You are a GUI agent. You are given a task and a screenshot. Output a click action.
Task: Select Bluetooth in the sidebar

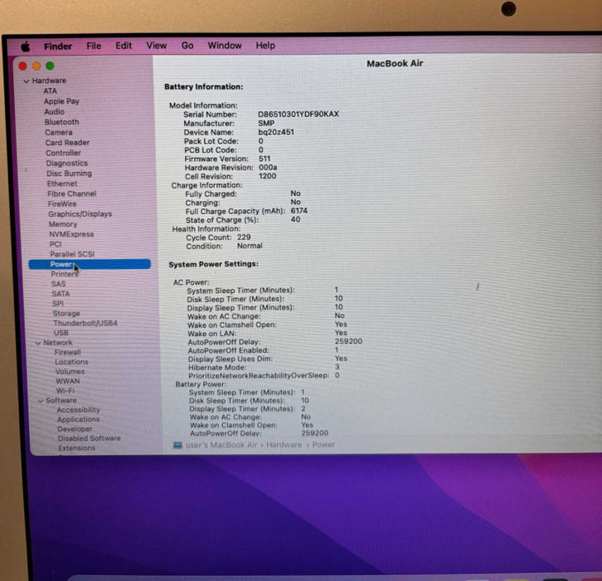point(61,122)
